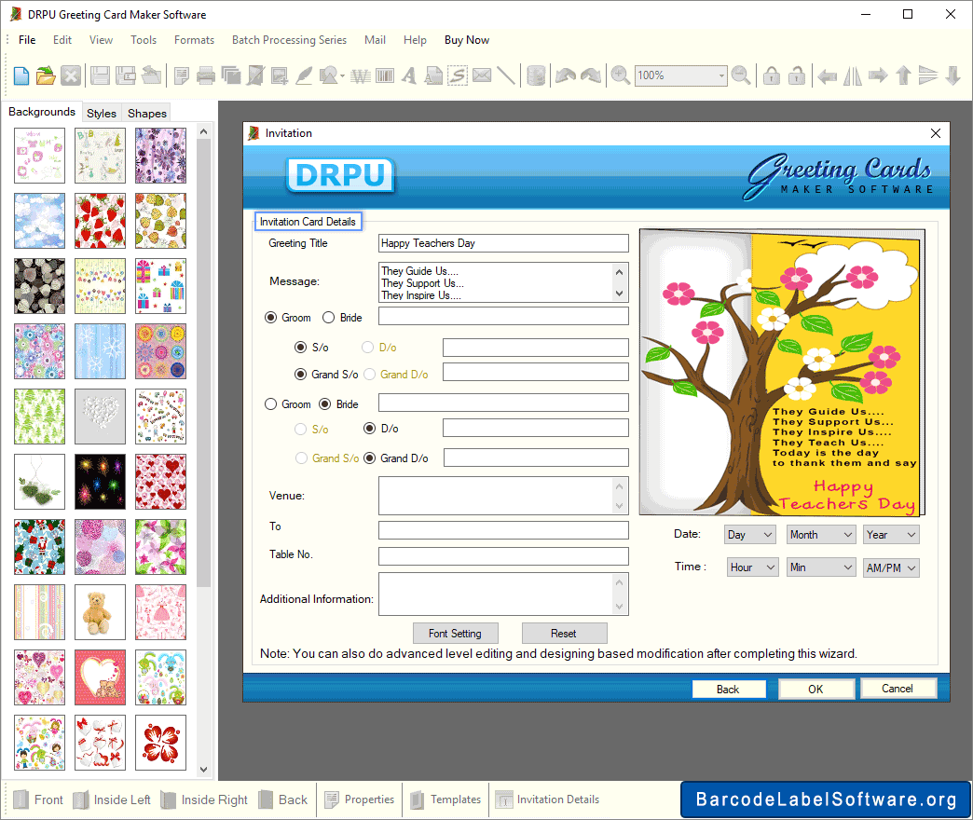Click the shapes tool icon
The image size is (973, 820).
click(331, 75)
